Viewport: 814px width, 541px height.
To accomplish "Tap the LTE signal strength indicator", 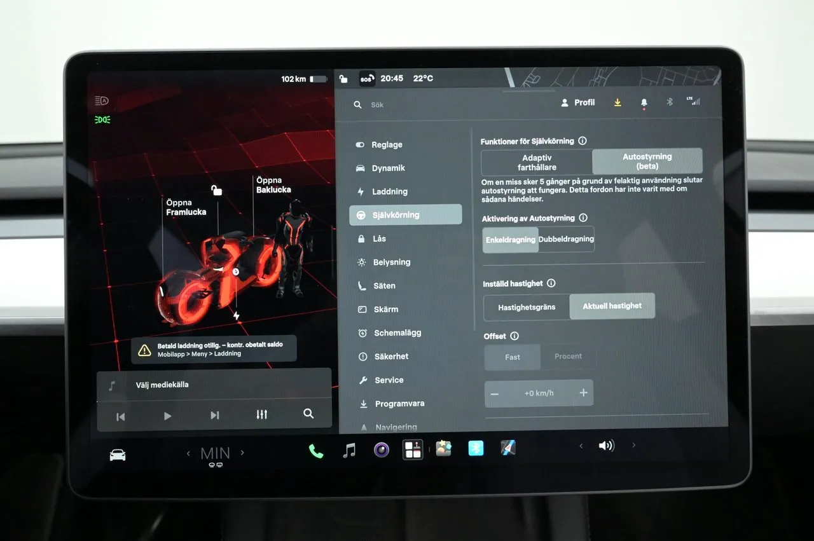I will 693,100.
